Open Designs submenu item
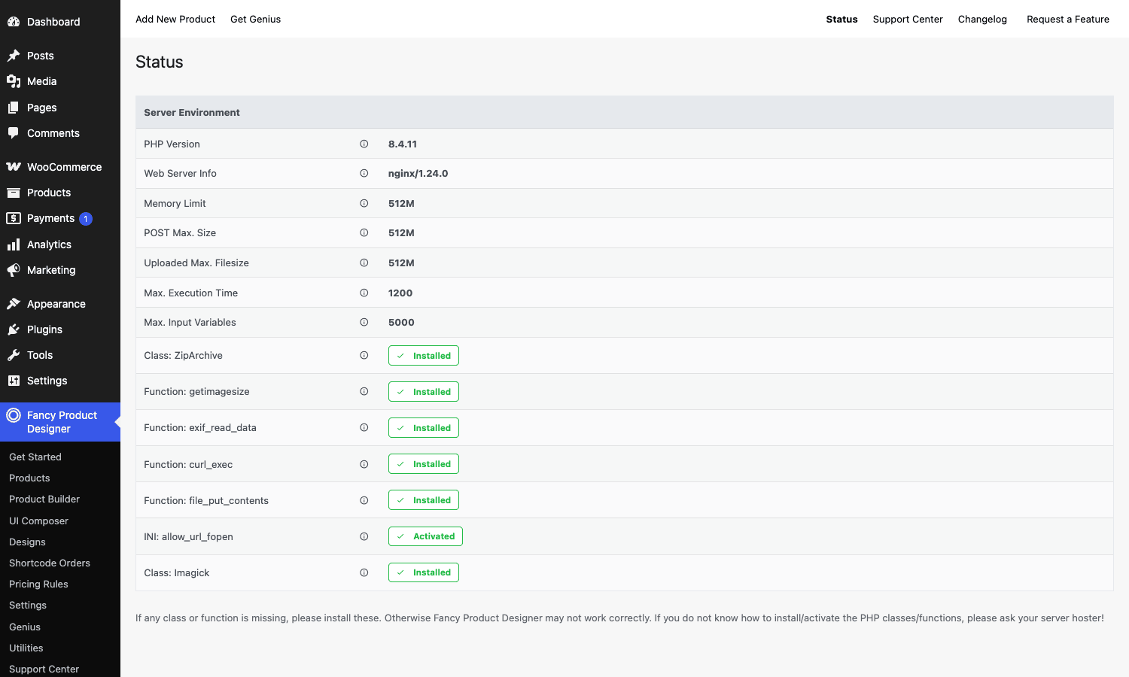This screenshot has width=1129, height=677. (27, 542)
